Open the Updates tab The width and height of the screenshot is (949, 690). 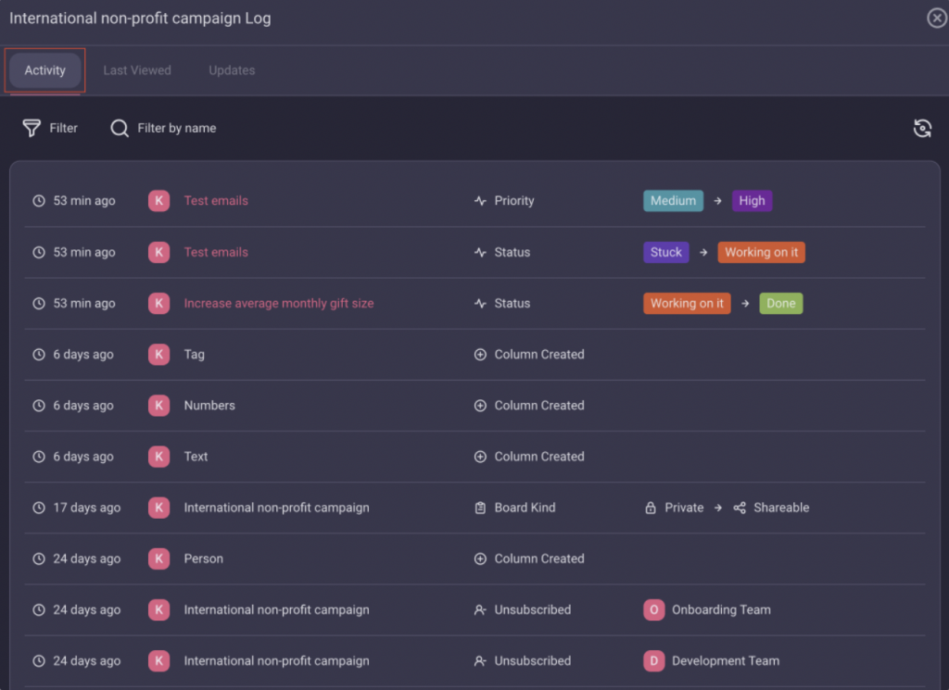point(232,70)
